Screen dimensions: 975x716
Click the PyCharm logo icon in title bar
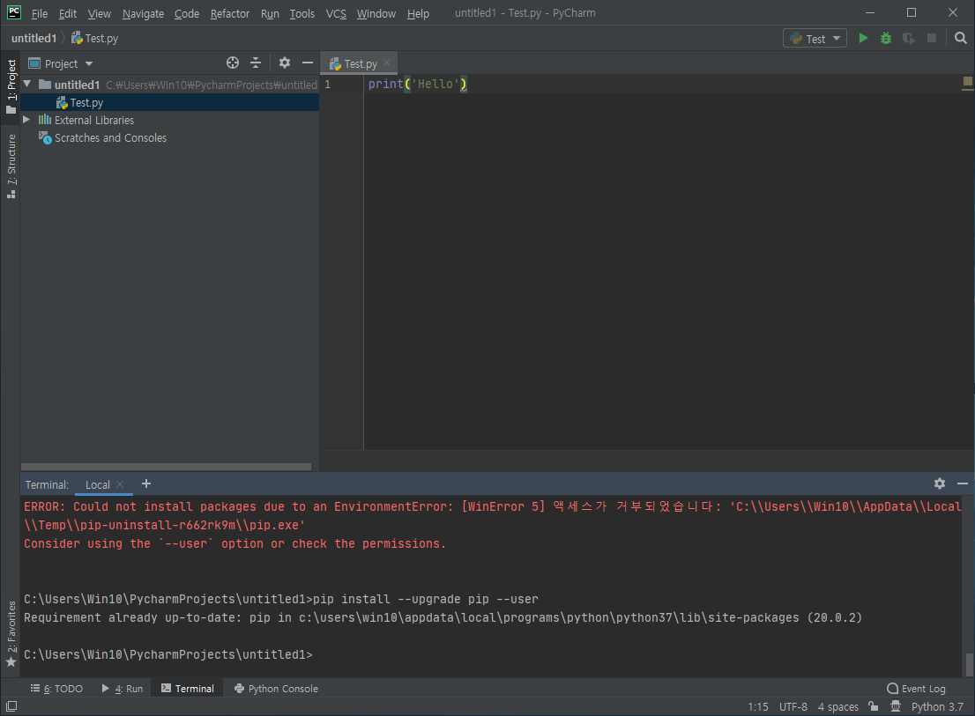click(14, 12)
